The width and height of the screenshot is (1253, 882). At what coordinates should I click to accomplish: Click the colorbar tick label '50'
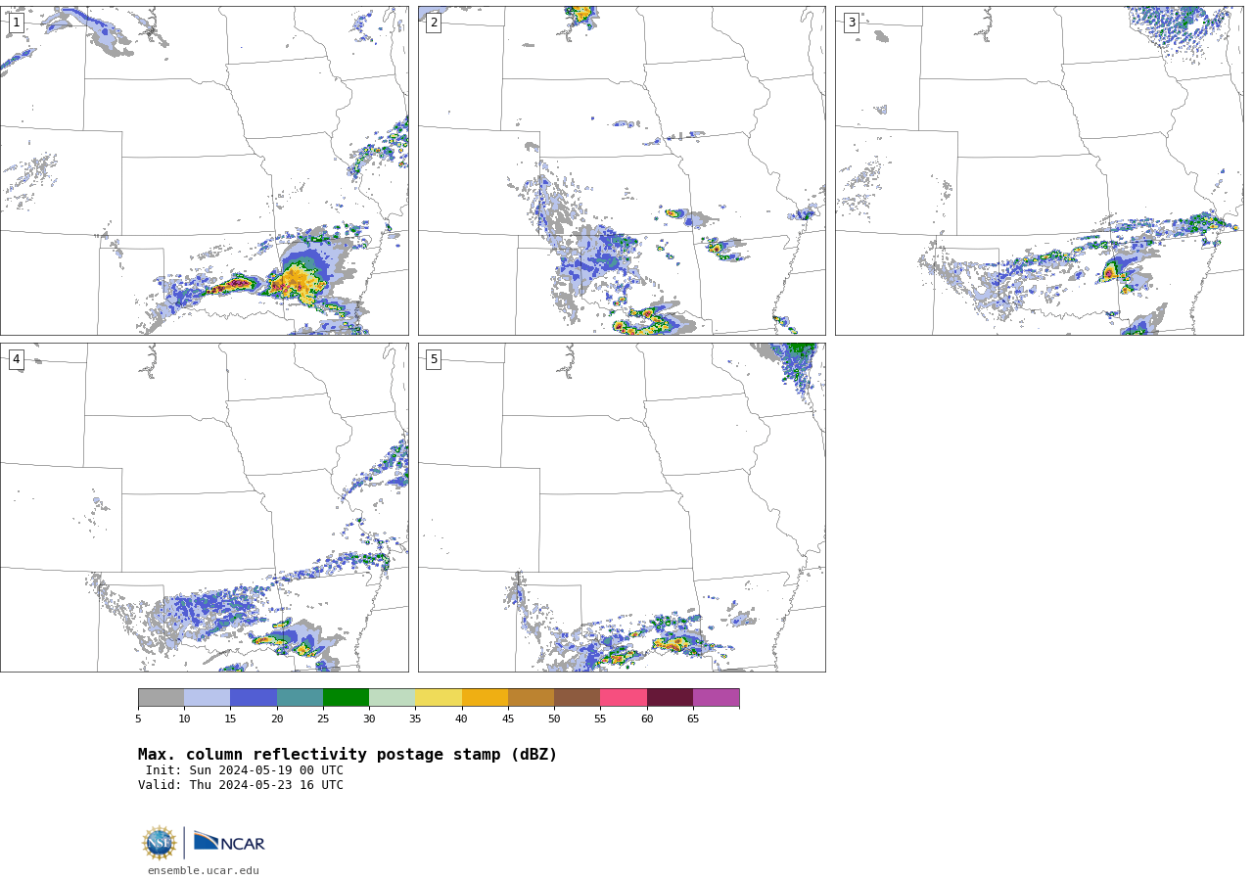(554, 720)
